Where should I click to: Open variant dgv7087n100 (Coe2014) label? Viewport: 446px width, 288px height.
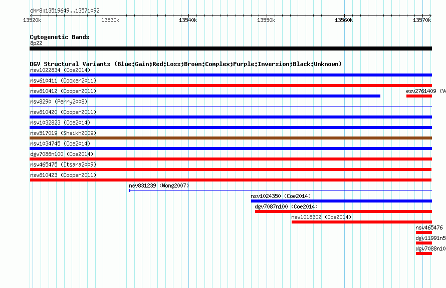click(286, 206)
